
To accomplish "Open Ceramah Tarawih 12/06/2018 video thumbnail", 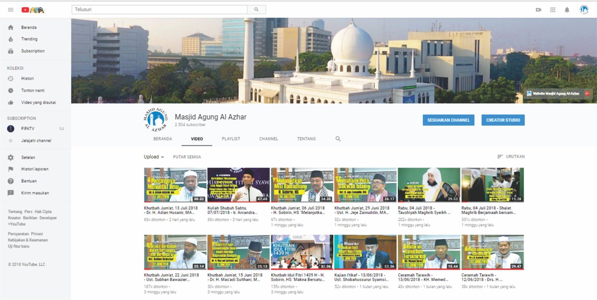I will coord(493,252).
